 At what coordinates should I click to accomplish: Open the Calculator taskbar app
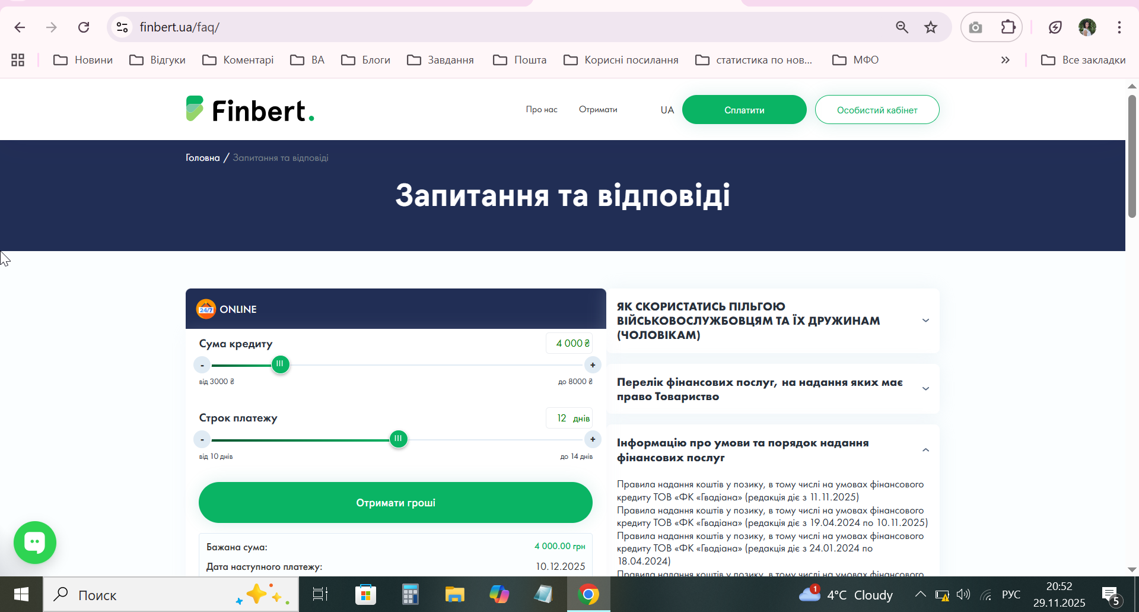410,594
